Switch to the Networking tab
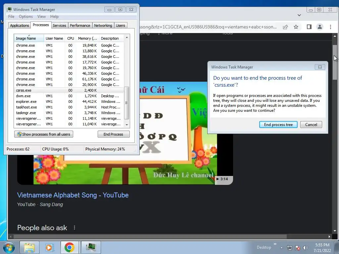This screenshot has height=254, width=339. (x=103, y=25)
